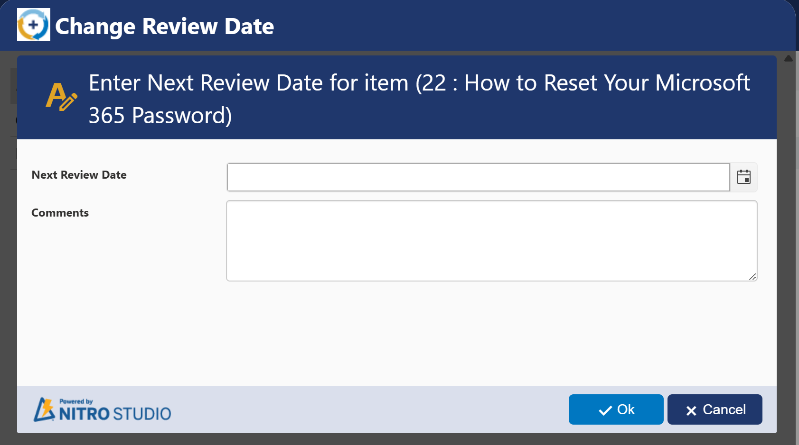The image size is (799, 445).
Task: Click the Change Review Date app icon
Action: pyautogui.click(x=33, y=25)
